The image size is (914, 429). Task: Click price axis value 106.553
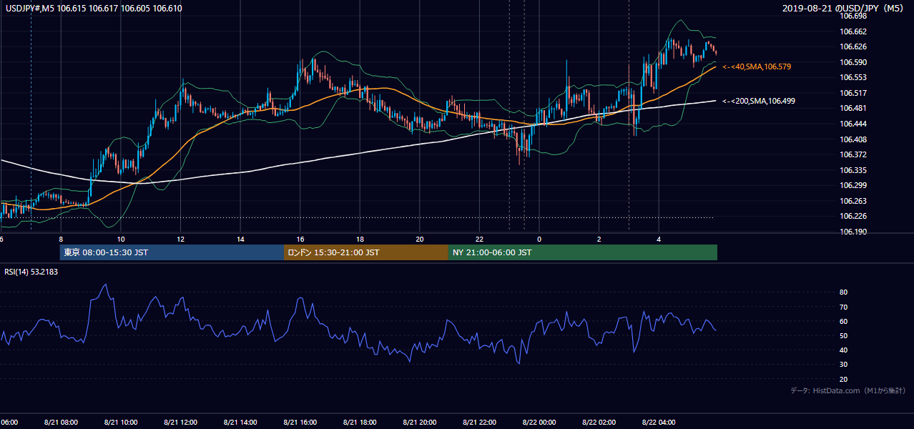pyautogui.click(x=853, y=77)
